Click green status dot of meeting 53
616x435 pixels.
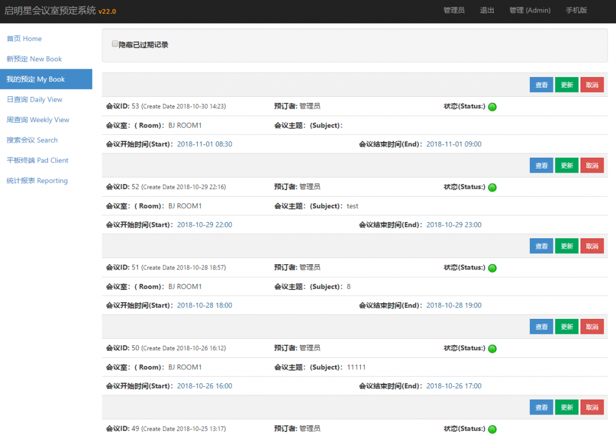(x=492, y=107)
